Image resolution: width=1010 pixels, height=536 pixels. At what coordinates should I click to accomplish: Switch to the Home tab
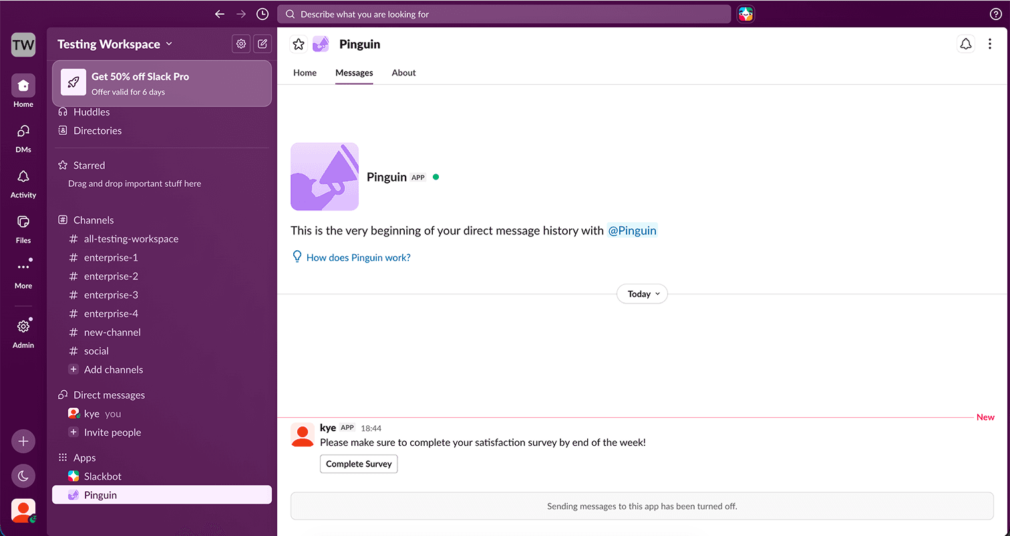tap(305, 73)
